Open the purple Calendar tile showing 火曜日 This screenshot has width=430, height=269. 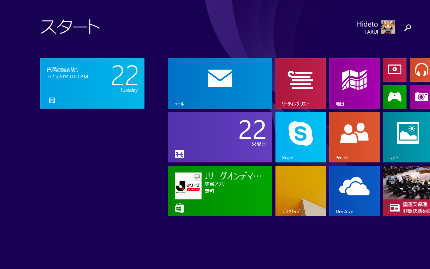coord(220,137)
